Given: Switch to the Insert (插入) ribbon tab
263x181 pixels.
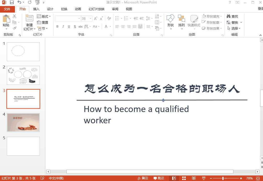Looking at the screenshot, I should (x=36, y=9).
